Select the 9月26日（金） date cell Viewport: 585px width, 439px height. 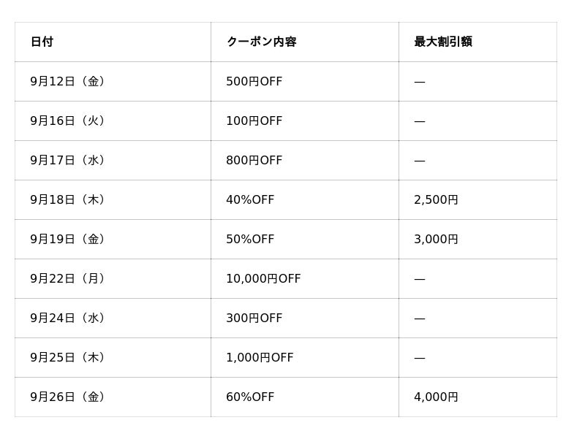coord(67,397)
